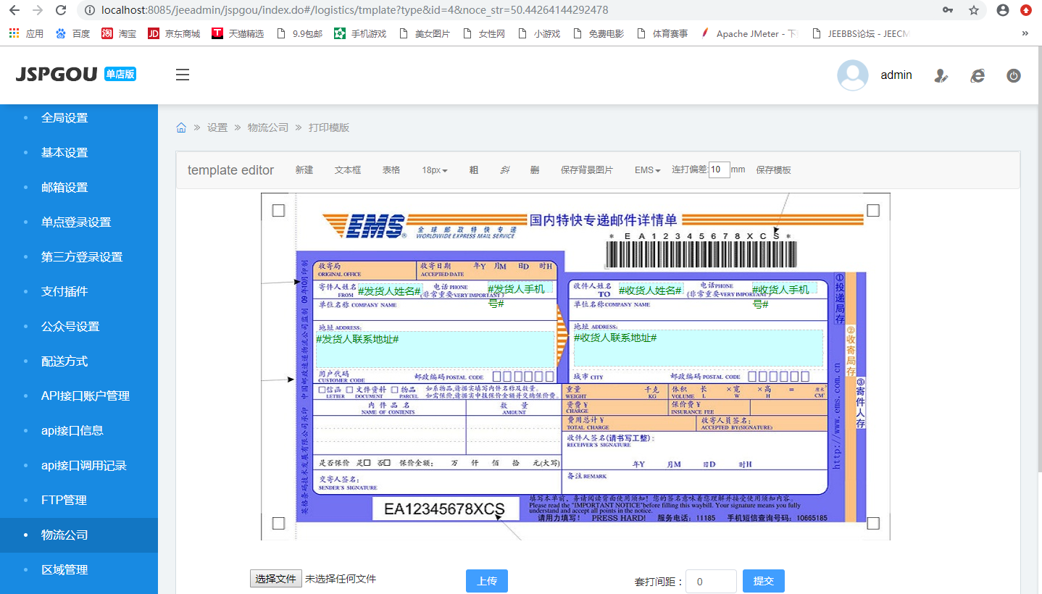Open the 天猫精选 bookmark
This screenshot has width=1042, height=594.
pos(238,33)
